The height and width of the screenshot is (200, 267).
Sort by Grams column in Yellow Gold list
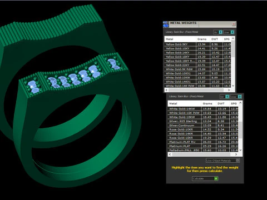click(203, 39)
